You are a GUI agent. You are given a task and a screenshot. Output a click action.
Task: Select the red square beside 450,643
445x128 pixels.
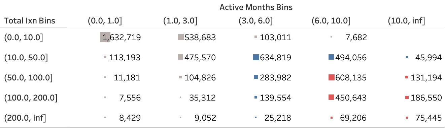click(332, 98)
